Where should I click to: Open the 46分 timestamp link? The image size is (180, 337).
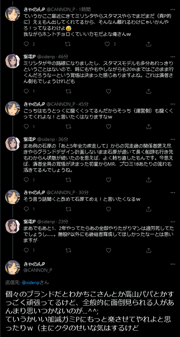pyautogui.click(x=63, y=57)
